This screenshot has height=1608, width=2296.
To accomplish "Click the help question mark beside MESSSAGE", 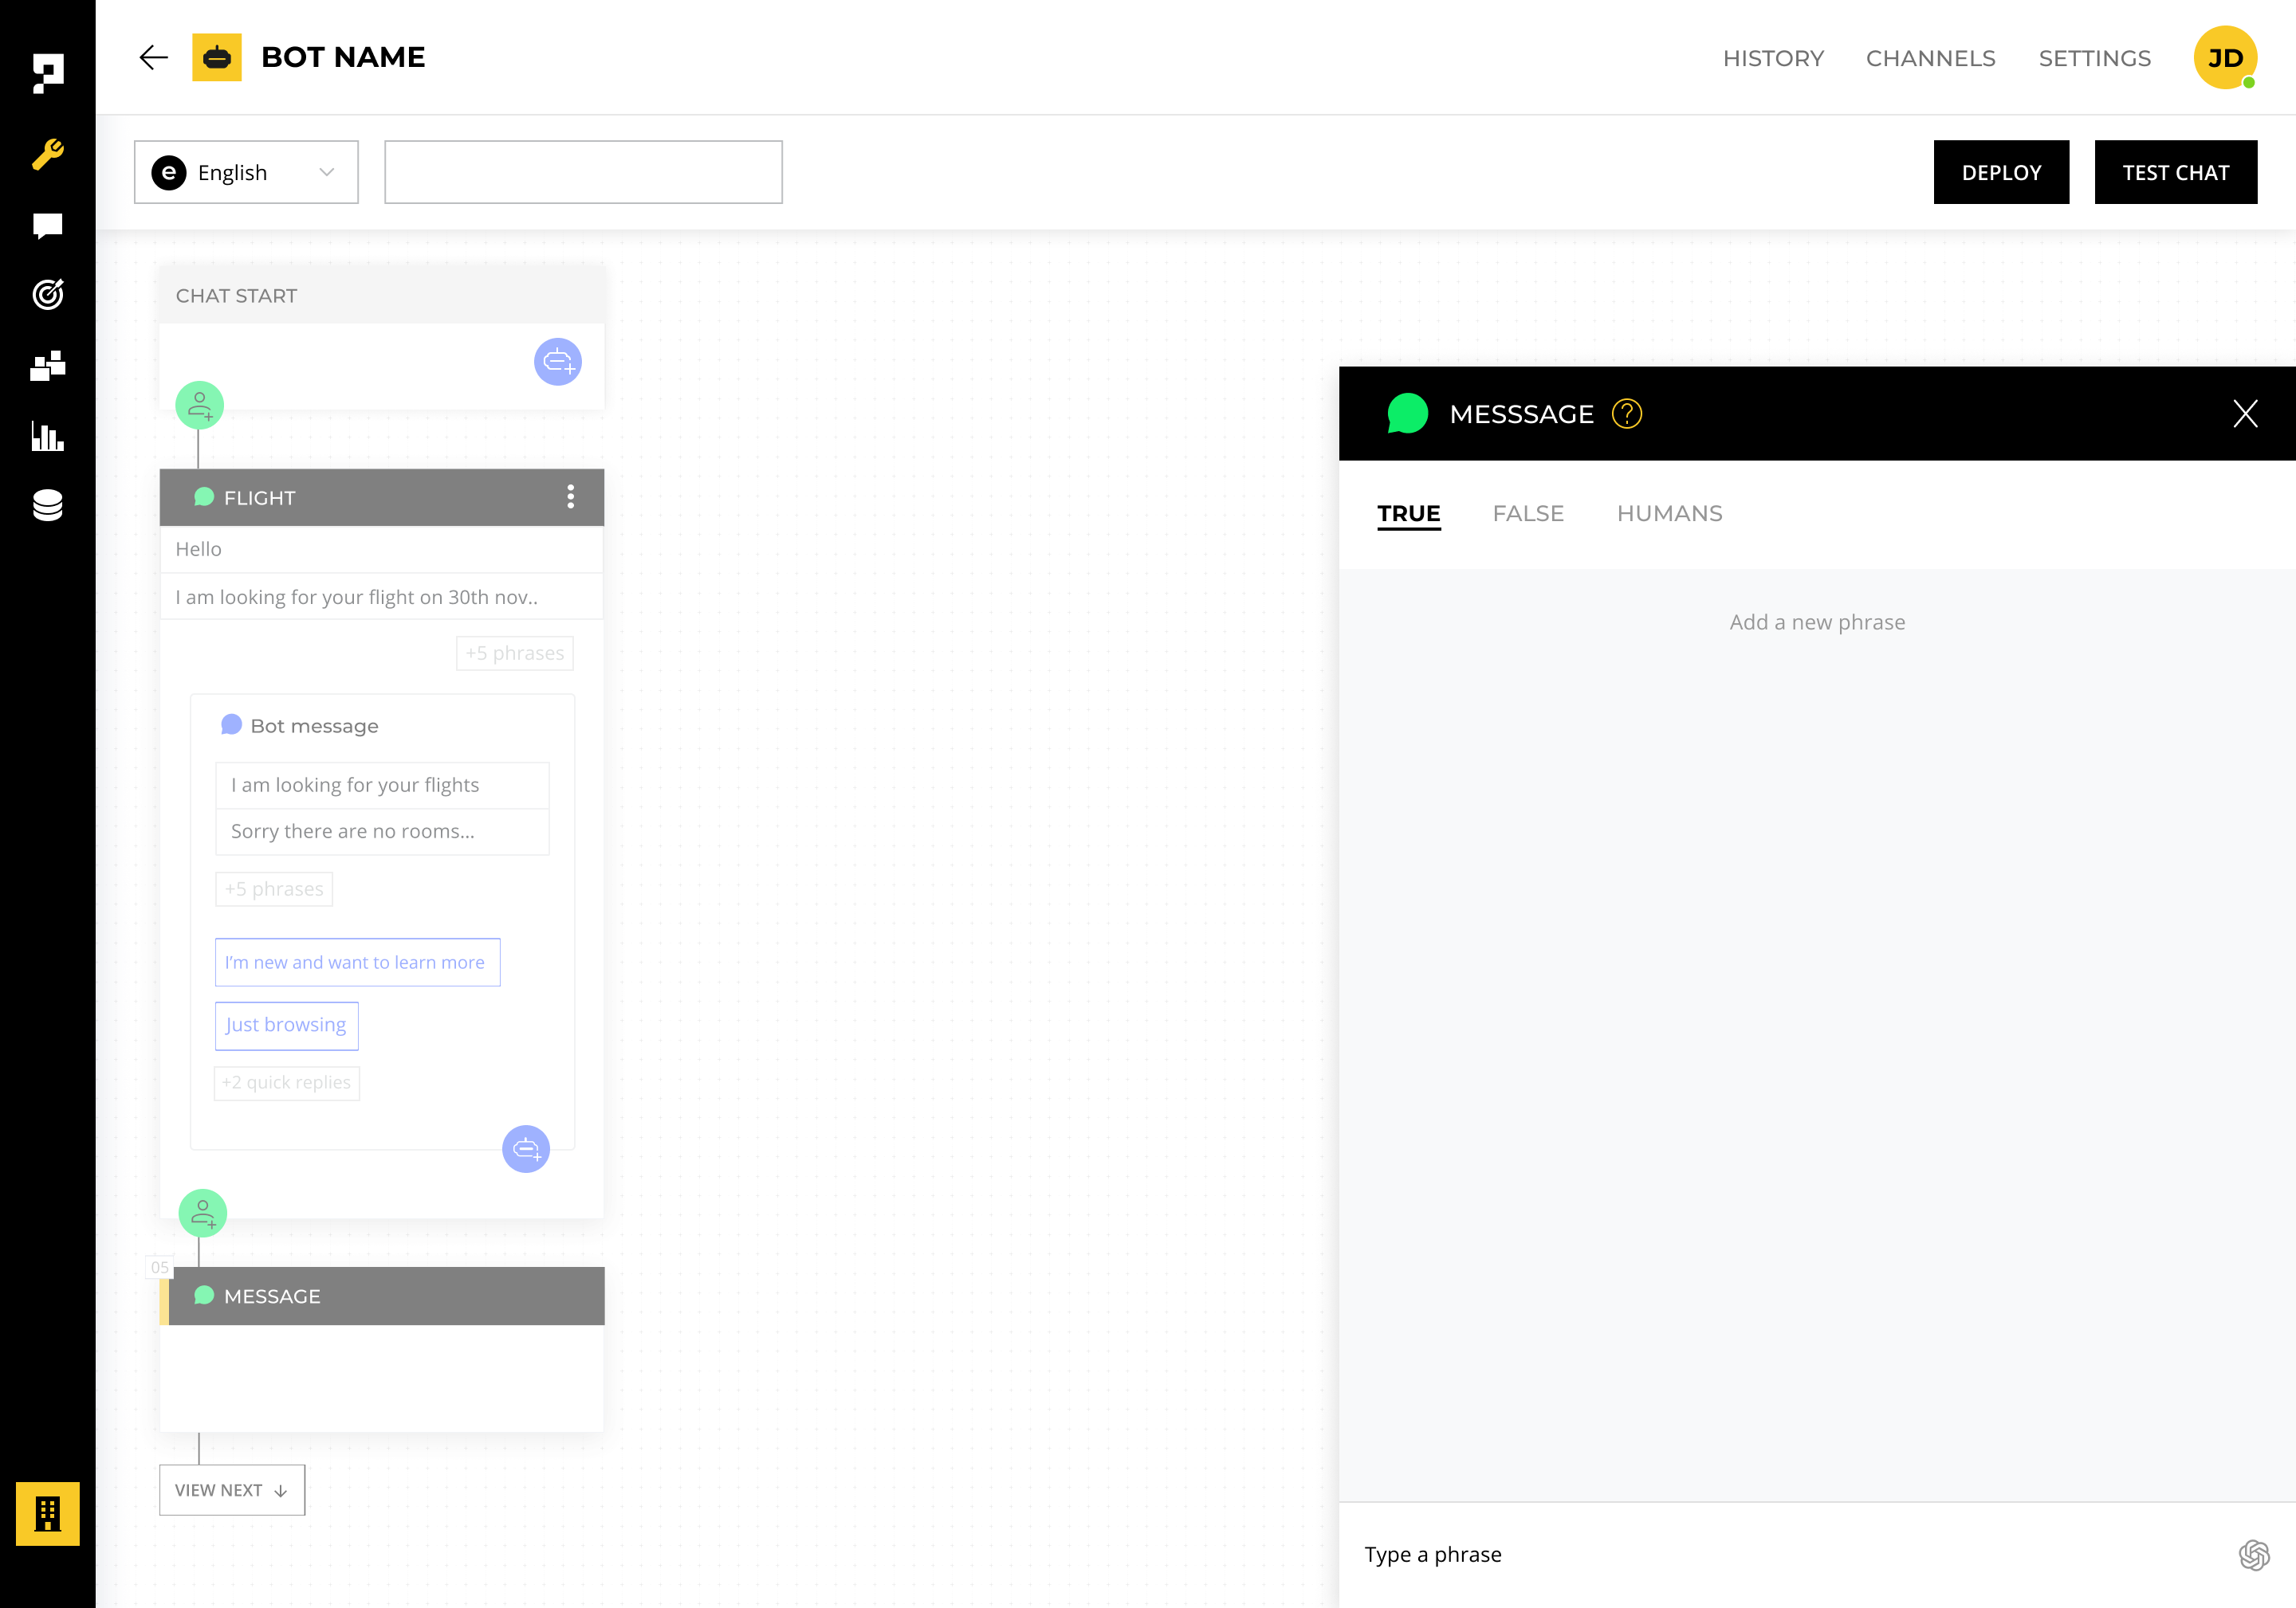I will click(1626, 413).
